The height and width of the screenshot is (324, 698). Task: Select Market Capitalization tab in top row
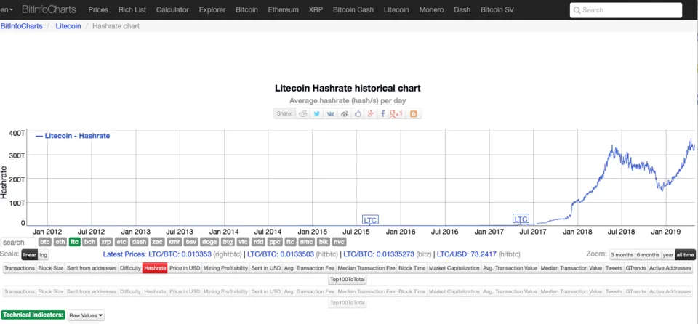(x=454, y=268)
